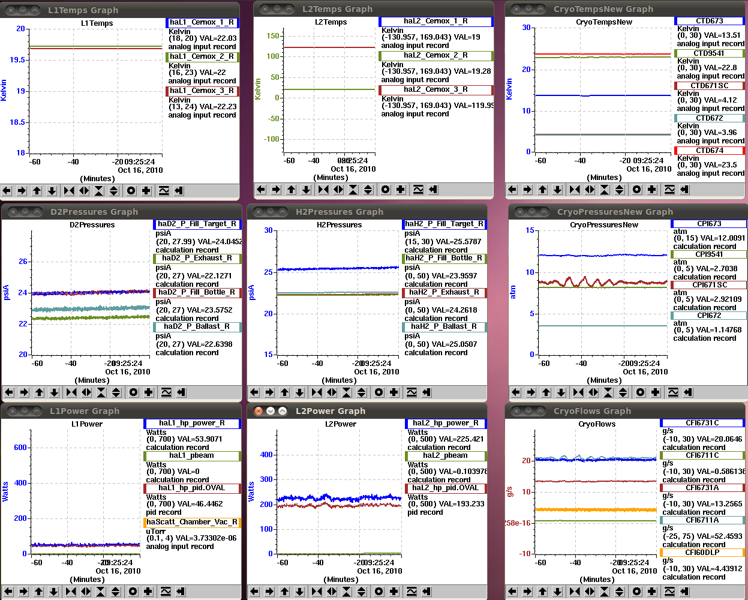Pan right in the D2Pressures graph toolbar
Viewport: 748px width, 600px height.
(25, 392)
